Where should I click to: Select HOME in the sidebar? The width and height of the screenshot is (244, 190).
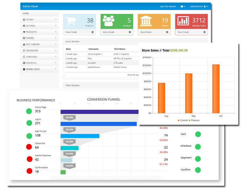tap(26, 13)
